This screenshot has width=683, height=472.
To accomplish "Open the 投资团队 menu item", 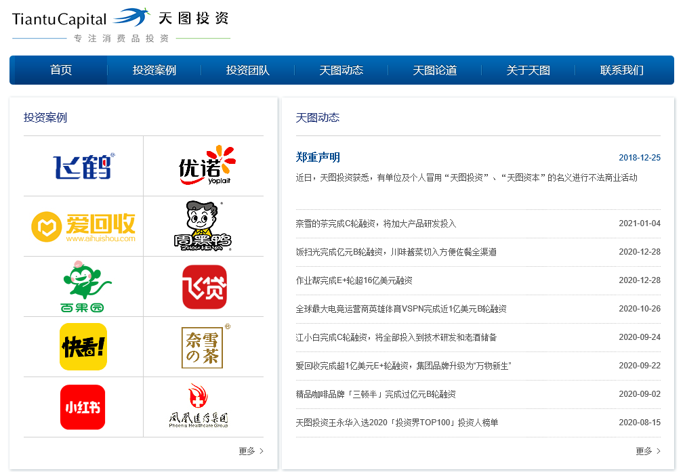I will click(248, 70).
